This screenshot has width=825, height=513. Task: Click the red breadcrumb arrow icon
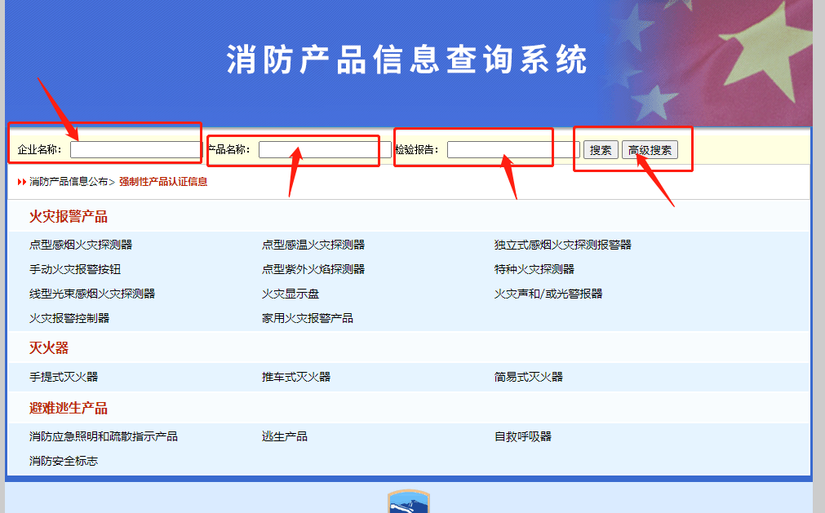(20, 182)
